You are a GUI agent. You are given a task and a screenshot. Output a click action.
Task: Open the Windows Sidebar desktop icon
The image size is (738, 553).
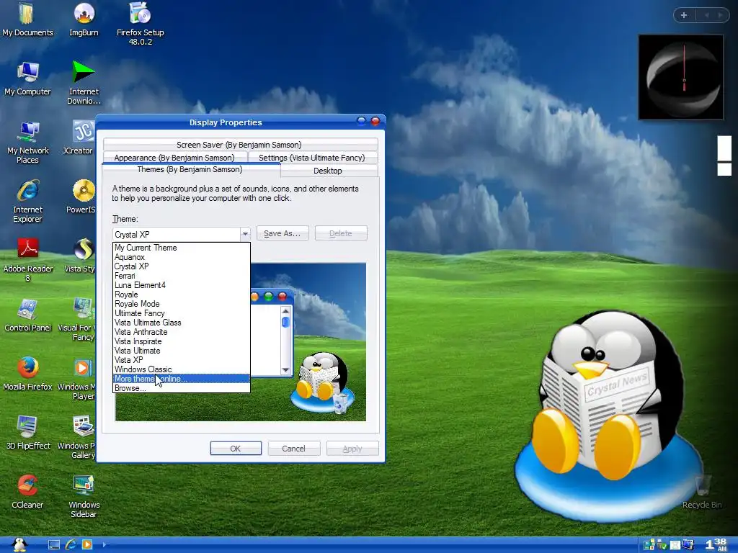point(84,496)
